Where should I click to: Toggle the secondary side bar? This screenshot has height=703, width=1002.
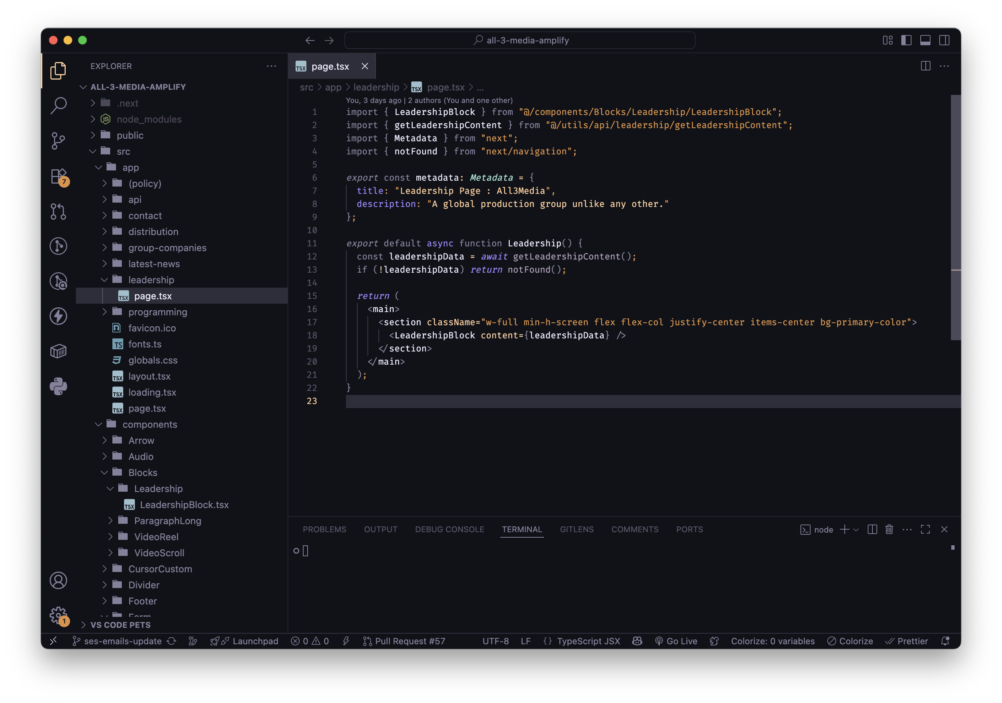pos(944,40)
